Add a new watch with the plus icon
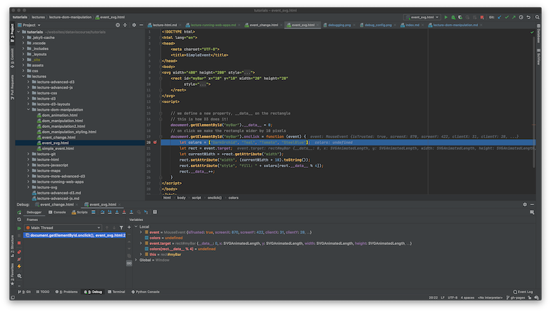Viewport: 551px width, 312px height. [129, 227]
